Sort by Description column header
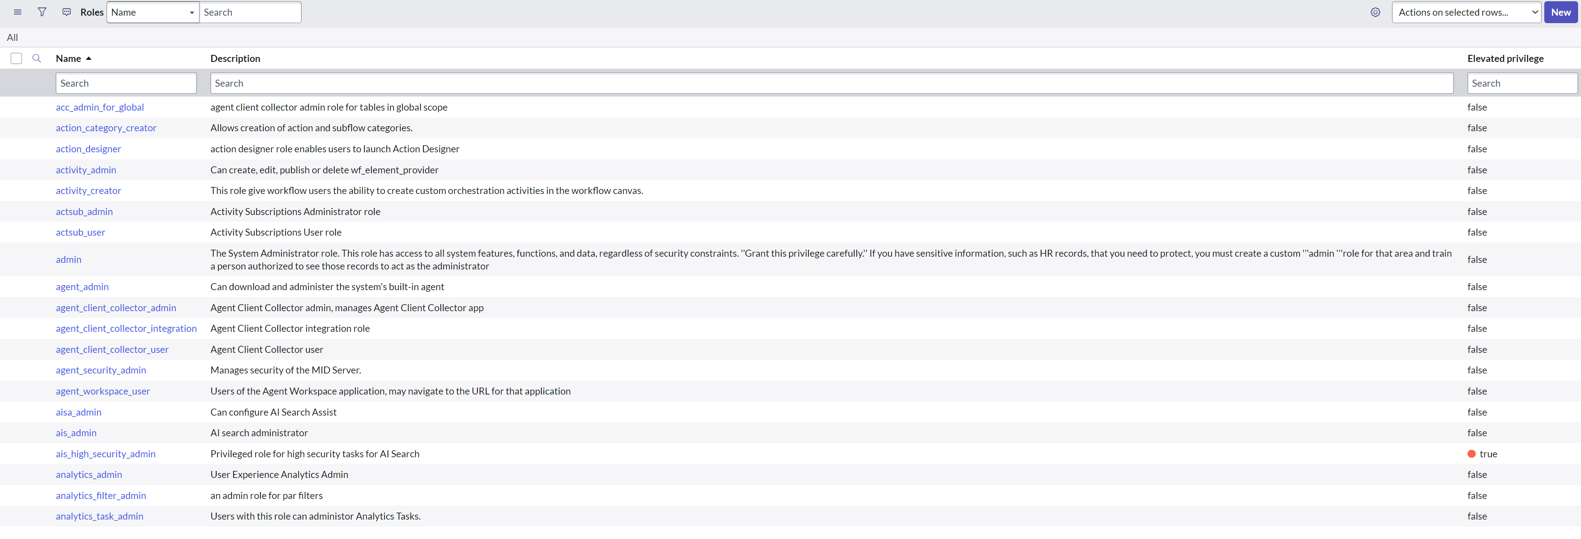Screen dimensions: 1581x539 click(235, 58)
